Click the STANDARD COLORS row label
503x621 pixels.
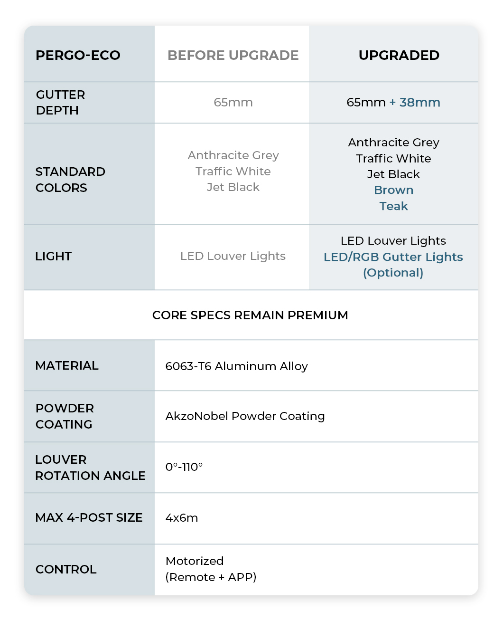(70, 180)
